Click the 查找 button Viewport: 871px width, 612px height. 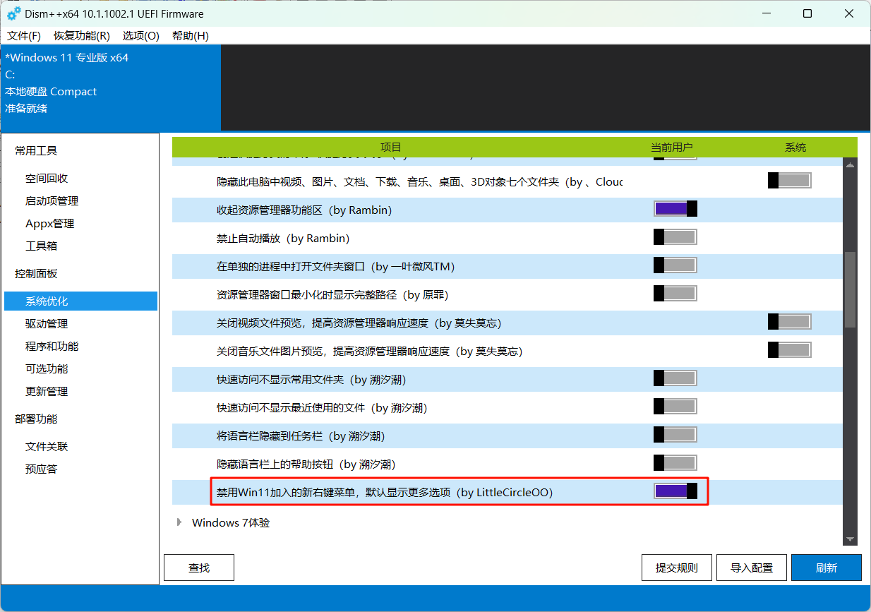[199, 568]
